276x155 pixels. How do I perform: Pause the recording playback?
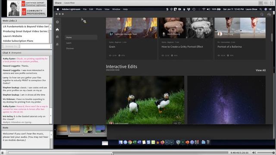coord(3,153)
